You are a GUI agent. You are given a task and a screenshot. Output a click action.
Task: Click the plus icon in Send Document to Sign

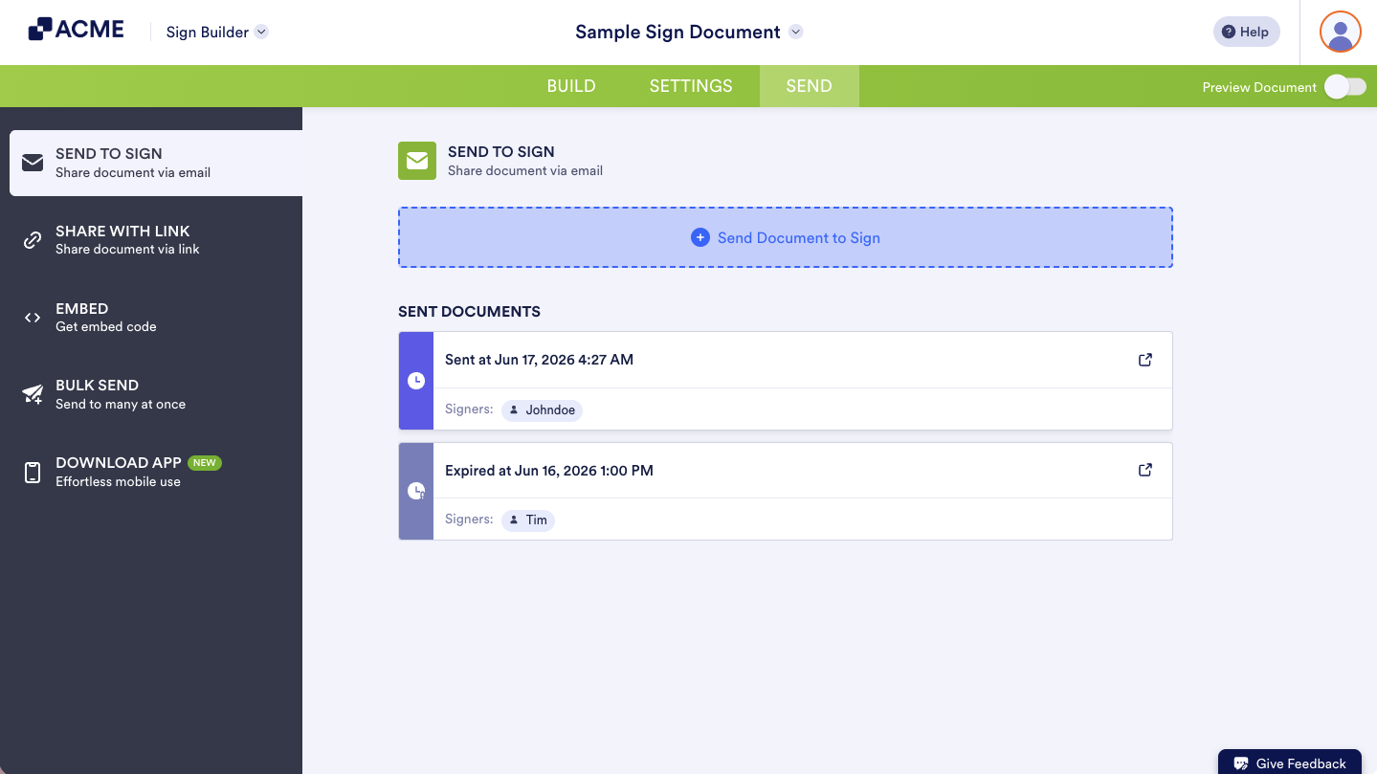[x=700, y=237]
